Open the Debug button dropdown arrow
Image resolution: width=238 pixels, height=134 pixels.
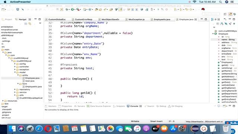69,10
